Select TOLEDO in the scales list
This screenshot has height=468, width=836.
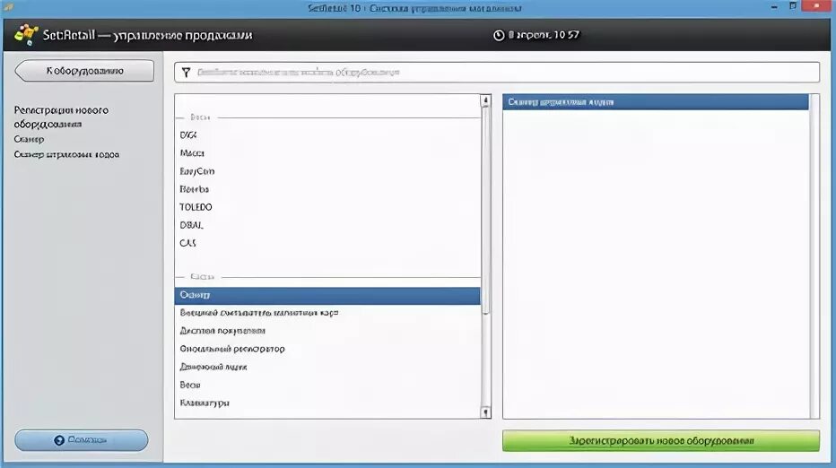327,207
